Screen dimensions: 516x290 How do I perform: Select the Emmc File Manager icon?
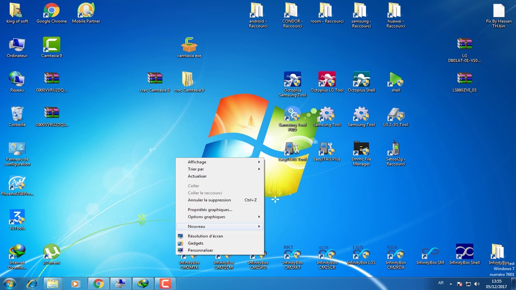click(361, 153)
